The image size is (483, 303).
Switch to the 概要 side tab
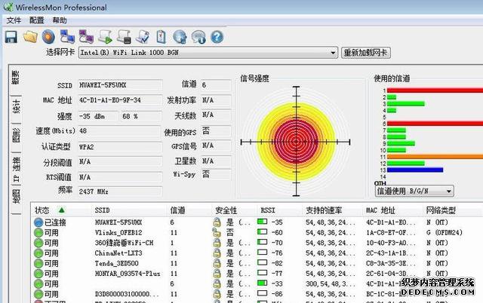coord(16,77)
